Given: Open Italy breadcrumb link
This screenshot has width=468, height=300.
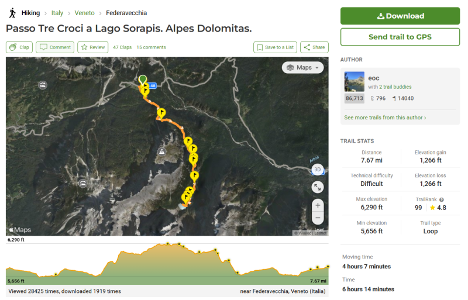Looking at the screenshot, I should pyautogui.click(x=57, y=13).
